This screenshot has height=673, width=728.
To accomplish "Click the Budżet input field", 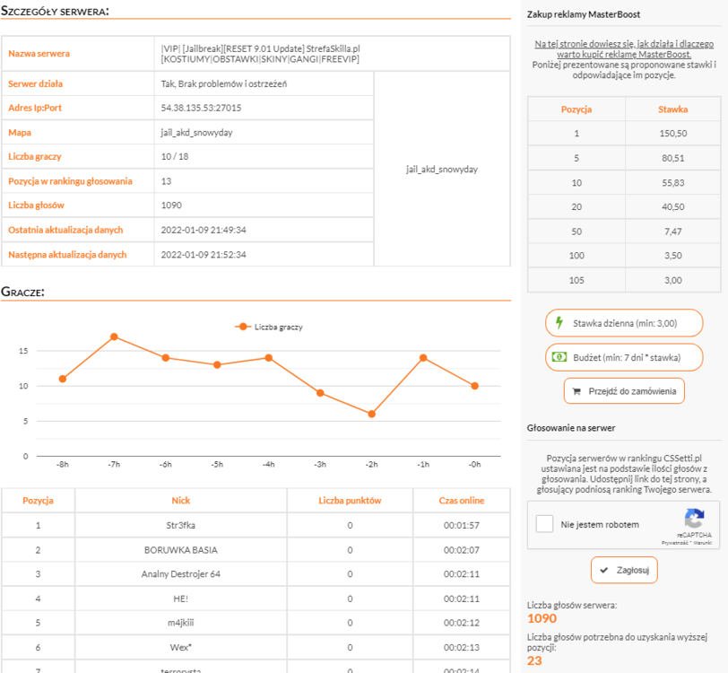I will pos(624,357).
